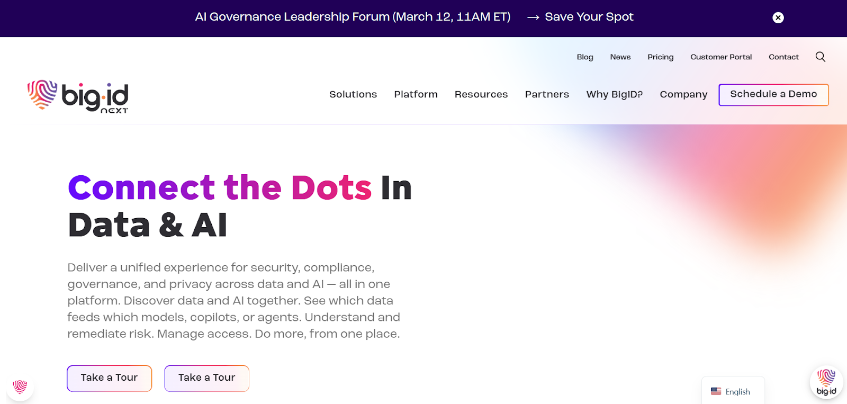Select the Partners menu item
Viewport: 847px width, 404px height.
[x=547, y=94]
